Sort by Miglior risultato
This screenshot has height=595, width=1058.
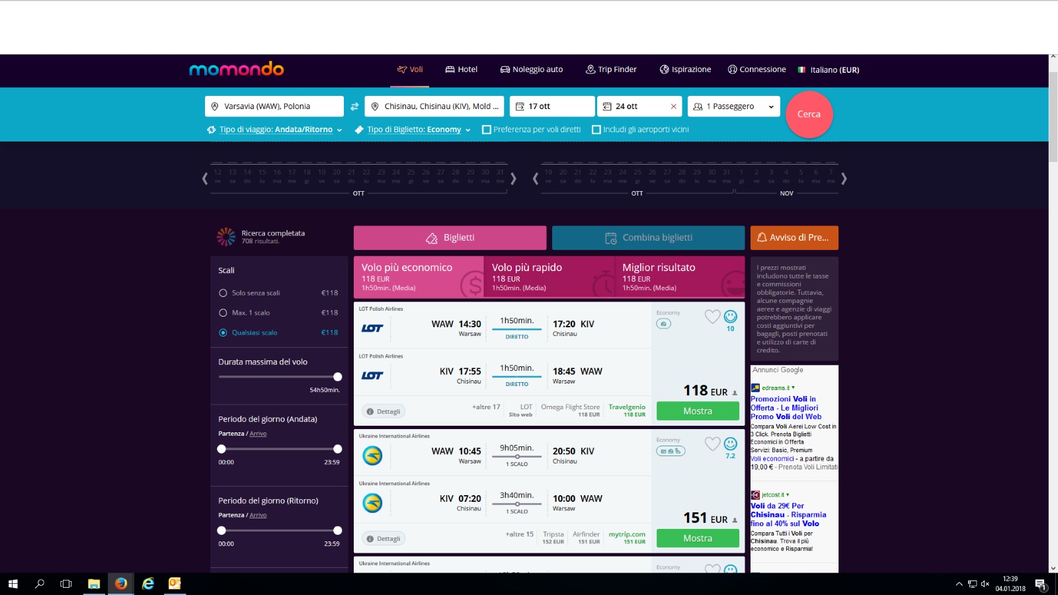click(x=680, y=277)
